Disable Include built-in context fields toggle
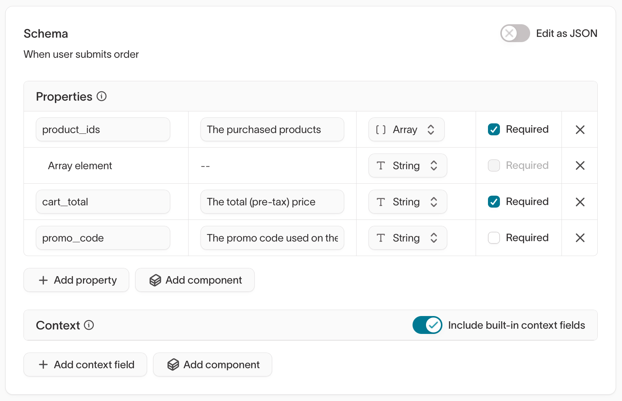622x401 pixels. point(427,325)
